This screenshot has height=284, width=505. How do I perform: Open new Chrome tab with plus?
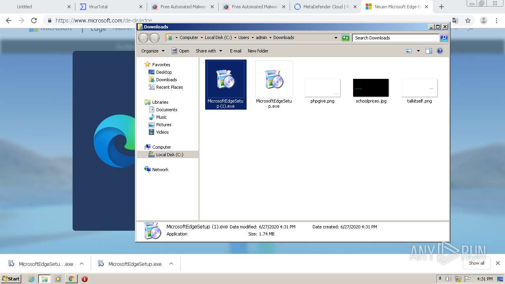point(441,7)
